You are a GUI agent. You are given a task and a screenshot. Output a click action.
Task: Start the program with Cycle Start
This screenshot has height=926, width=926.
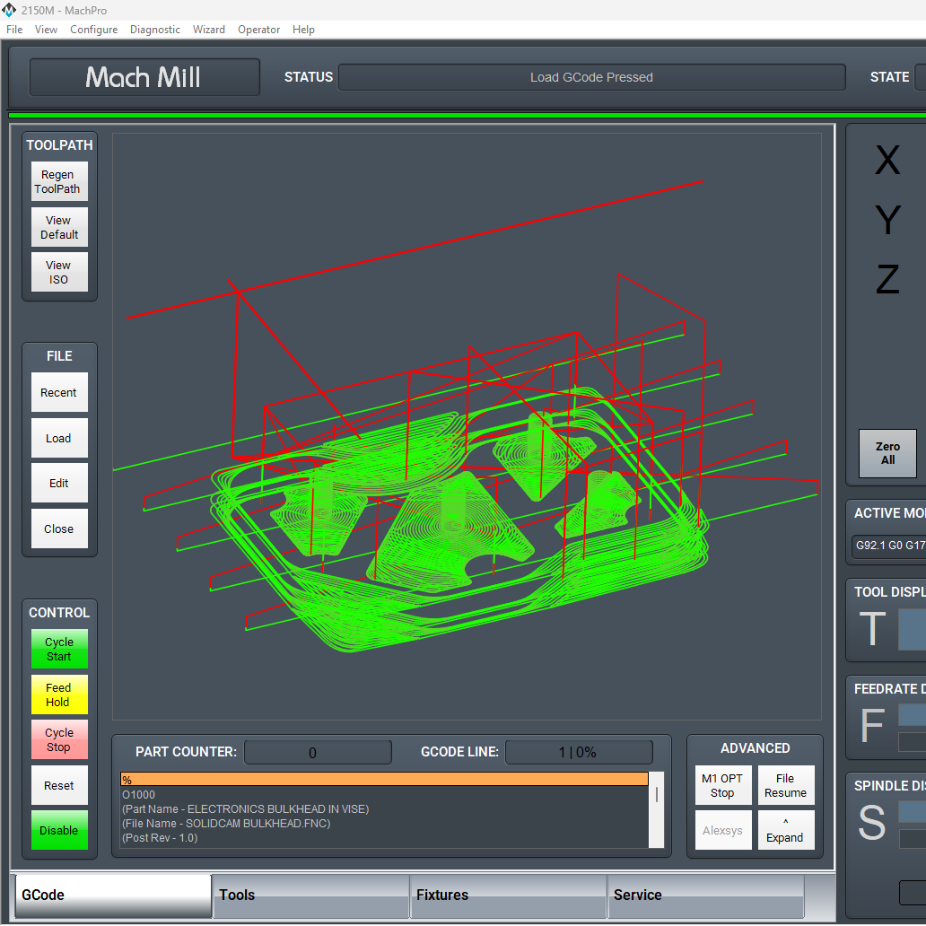click(x=59, y=649)
